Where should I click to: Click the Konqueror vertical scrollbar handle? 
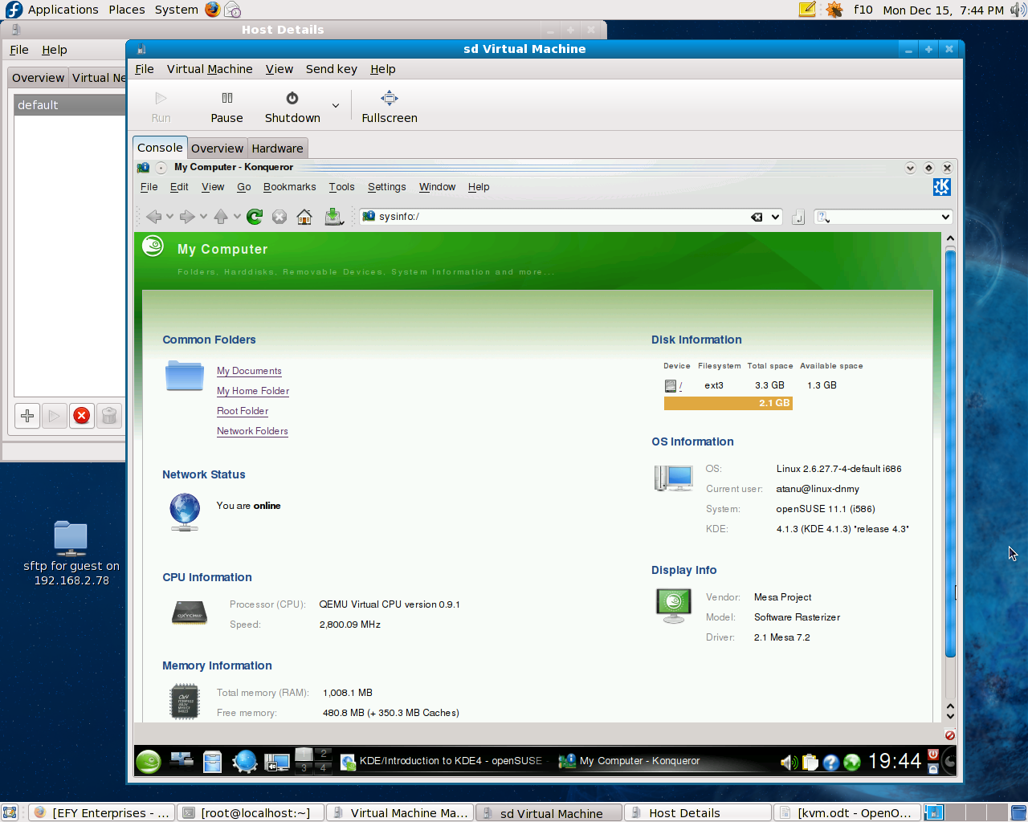coord(950,454)
